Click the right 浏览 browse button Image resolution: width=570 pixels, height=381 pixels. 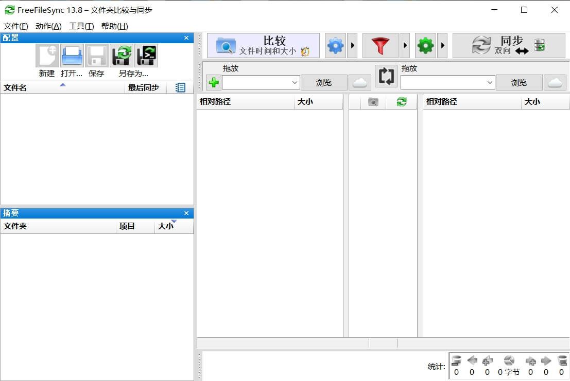pyautogui.click(x=519, y=82)
